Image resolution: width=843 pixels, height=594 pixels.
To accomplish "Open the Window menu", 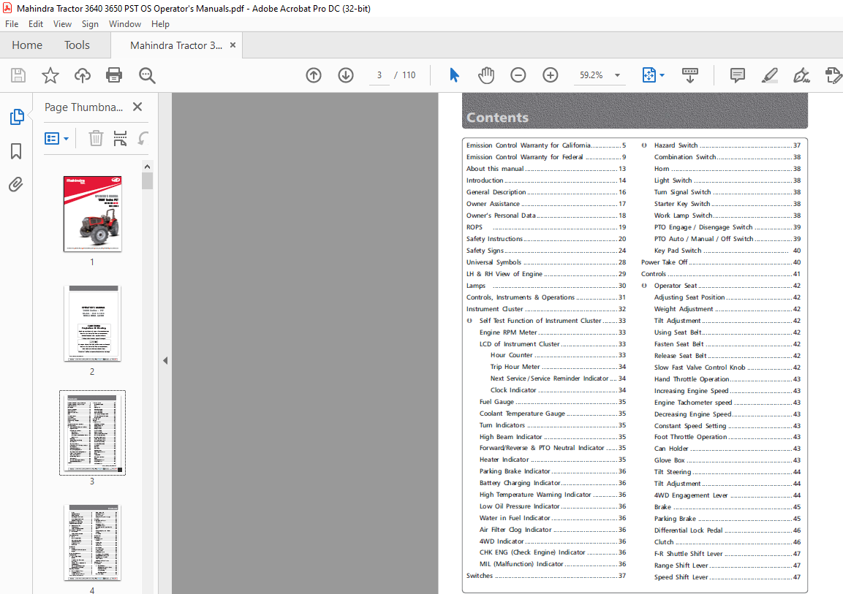I will click(x=125, y=23).
